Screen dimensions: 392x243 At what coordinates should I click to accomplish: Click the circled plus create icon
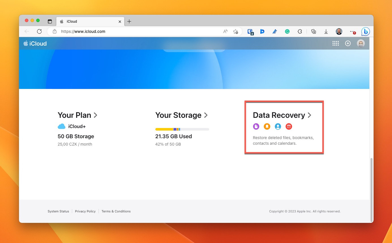(348, 43)
